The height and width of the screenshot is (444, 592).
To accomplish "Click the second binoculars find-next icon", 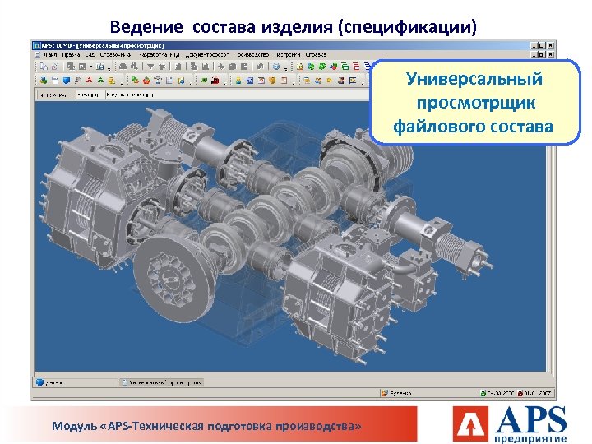I will tap(134, 67).
